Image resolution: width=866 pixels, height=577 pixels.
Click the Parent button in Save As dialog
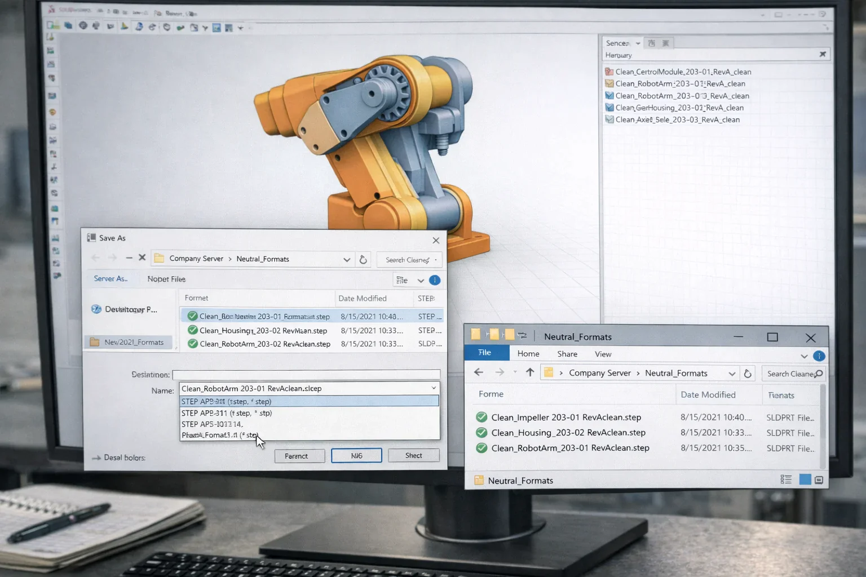coord(299,455)
